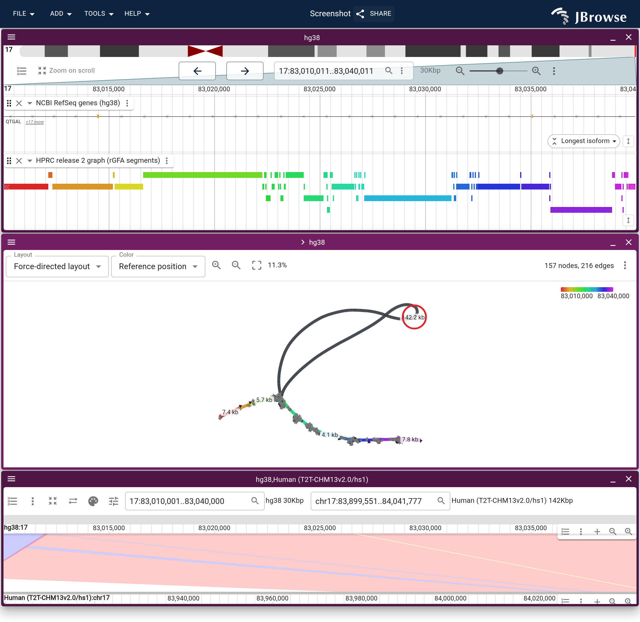Open the FILE menu

pyautogui.click(x=24, y=14)
